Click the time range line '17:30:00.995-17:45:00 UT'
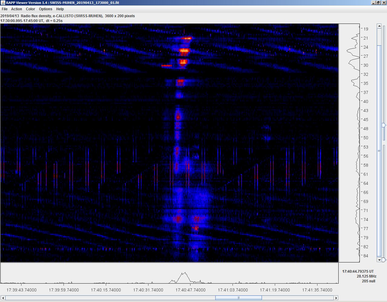The image size is (387, 302). pos(22,21)
